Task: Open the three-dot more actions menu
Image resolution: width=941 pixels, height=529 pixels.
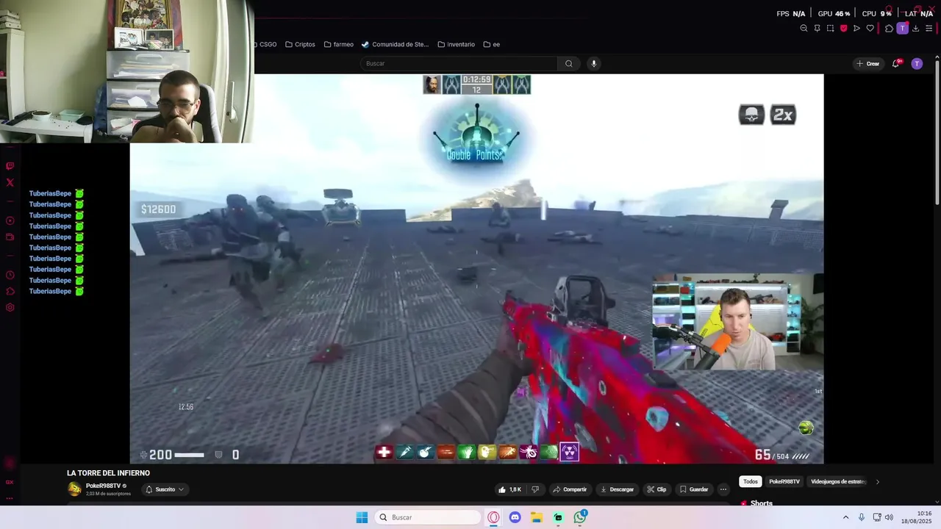Action: [x=723, y=489]
